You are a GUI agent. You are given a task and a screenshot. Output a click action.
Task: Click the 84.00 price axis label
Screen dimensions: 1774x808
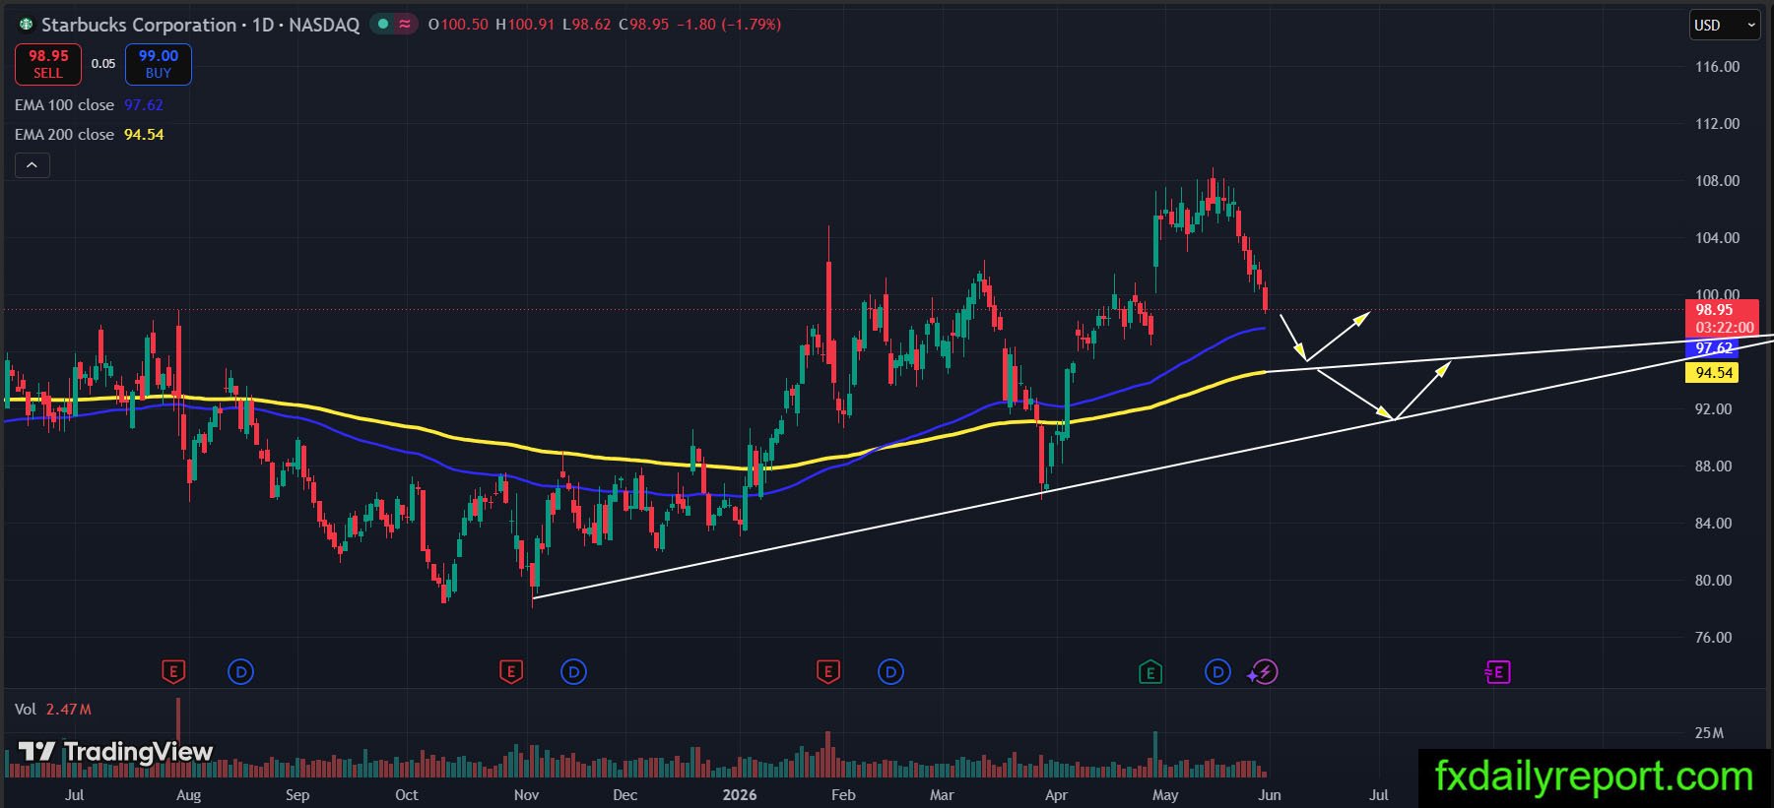pos(1713,524)
